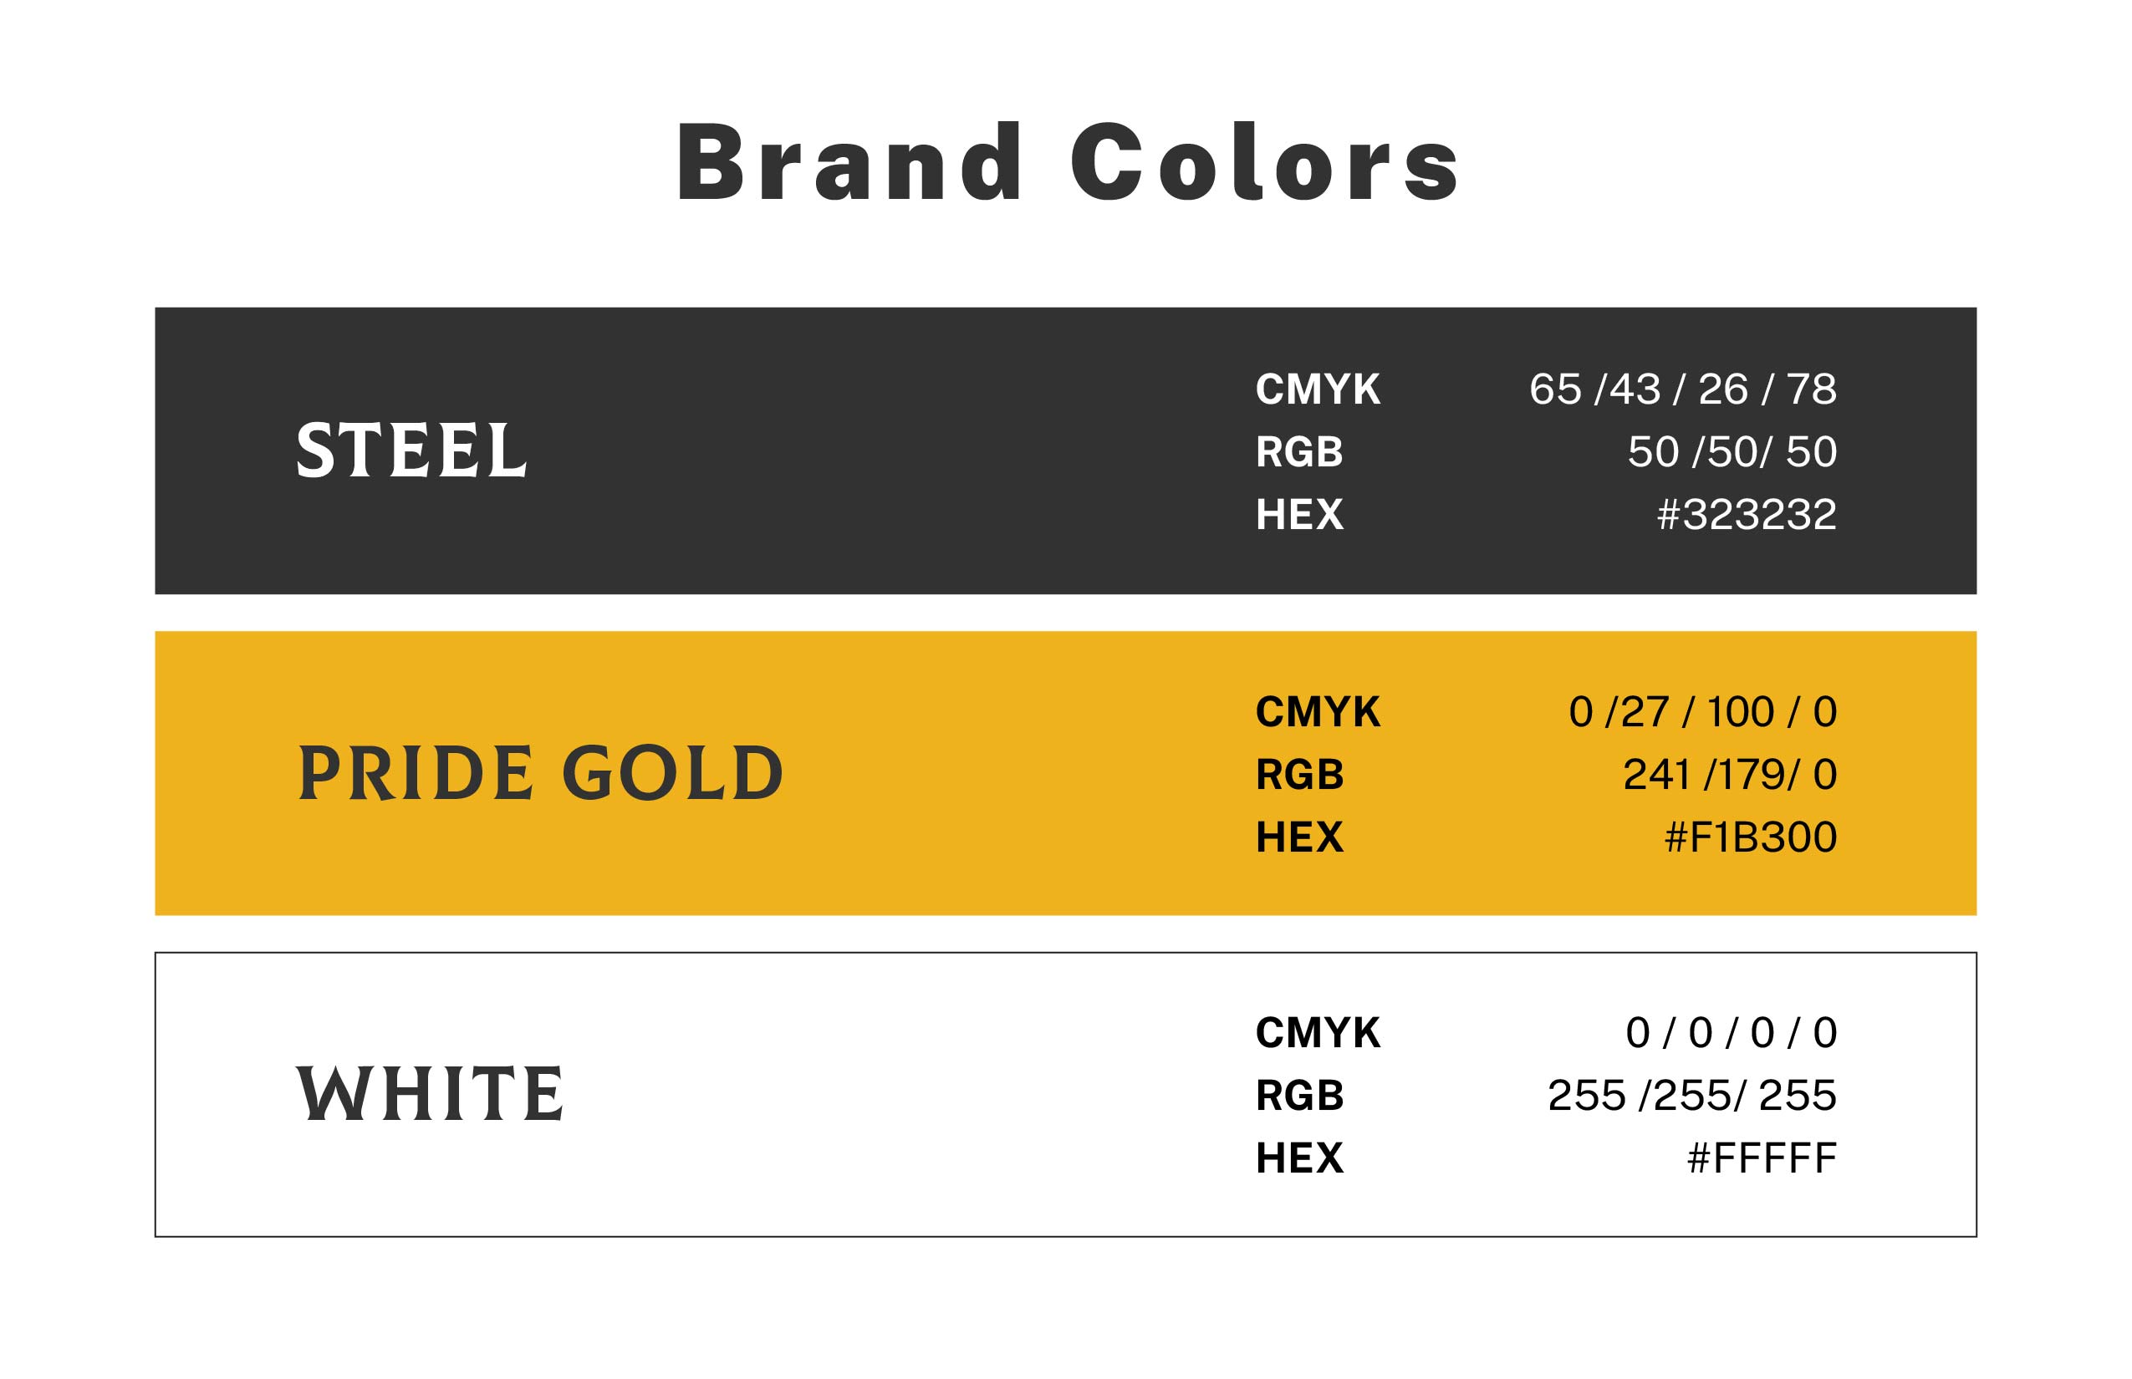This screenshot has width=2132, height=1379.
Task: Click Steel's RGB value 50 /50/ 50
Action: [1732, 451]
